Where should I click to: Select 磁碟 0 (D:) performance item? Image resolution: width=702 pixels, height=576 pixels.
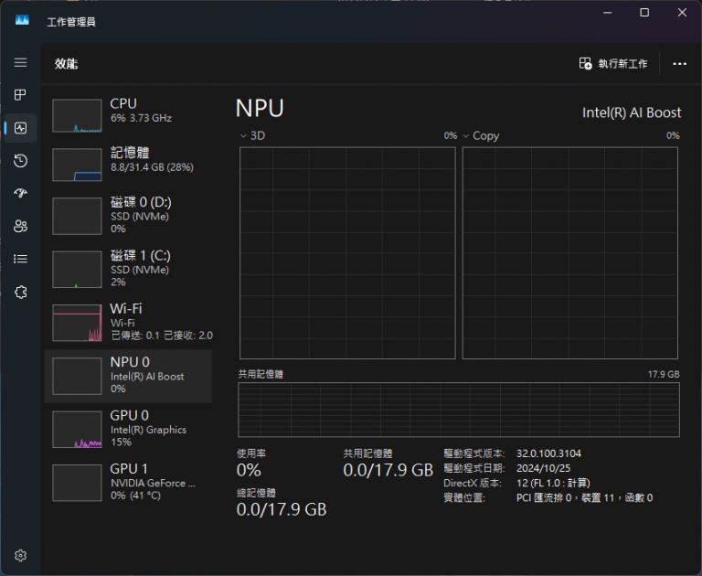click(x=129, y=216)
